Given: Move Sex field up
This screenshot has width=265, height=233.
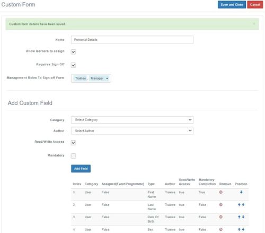Looking at the screenshot, I should tap(239, 229).
